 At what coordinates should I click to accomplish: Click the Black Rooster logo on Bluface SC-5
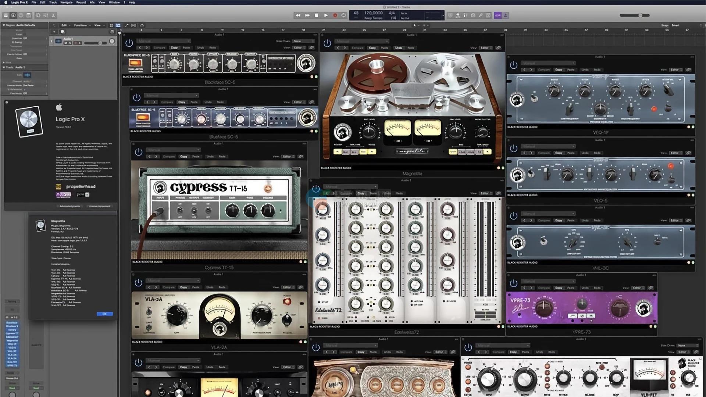[307, 118]
